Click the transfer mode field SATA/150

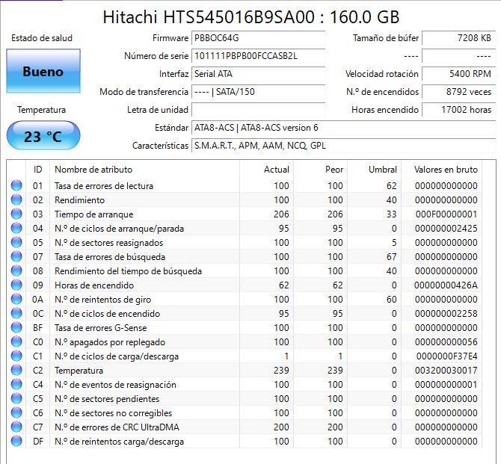[258, 92]
